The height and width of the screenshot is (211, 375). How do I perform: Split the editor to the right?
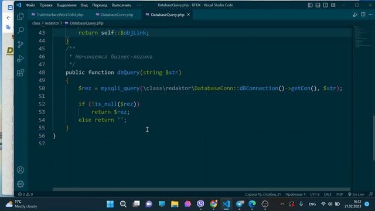click(363, 15)
